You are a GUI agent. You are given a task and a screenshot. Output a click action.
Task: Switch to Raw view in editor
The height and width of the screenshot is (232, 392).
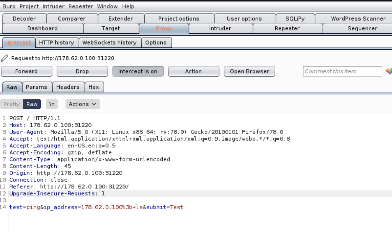coord(32,104)
